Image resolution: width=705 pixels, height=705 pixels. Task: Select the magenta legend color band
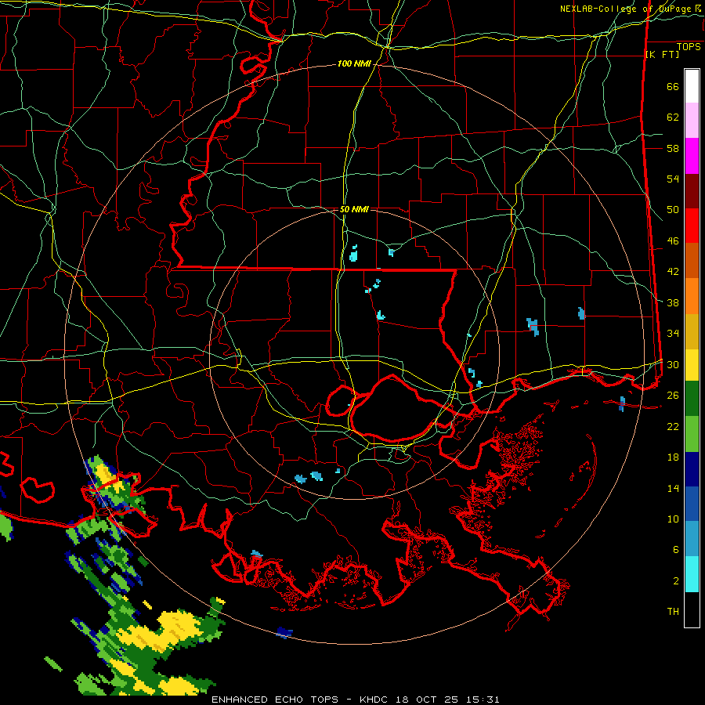(x=692, y=156)
